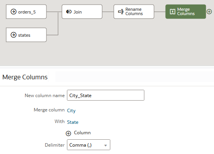
Task: Click the Rename Columns step icon
Action: (121, 12)
